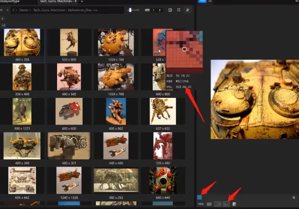Select option 2 next to OFF
Screen dimensions: 299x209
(159, 10)
